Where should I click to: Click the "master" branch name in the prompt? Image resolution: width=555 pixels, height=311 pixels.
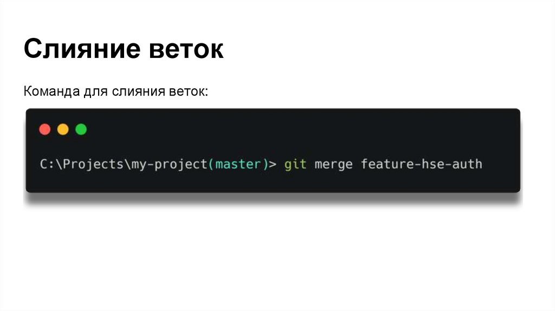238,164
